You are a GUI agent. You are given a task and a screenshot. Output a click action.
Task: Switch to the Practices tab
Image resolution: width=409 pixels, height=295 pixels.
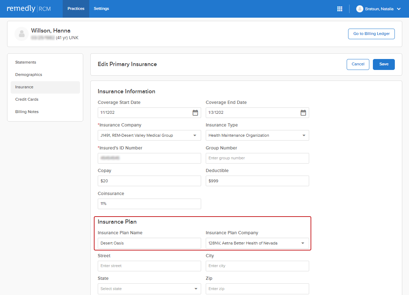point(76,8)
